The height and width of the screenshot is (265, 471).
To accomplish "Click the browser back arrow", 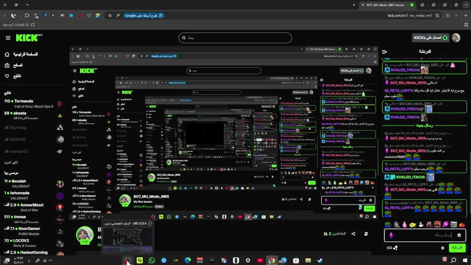I will click(465, 15).
